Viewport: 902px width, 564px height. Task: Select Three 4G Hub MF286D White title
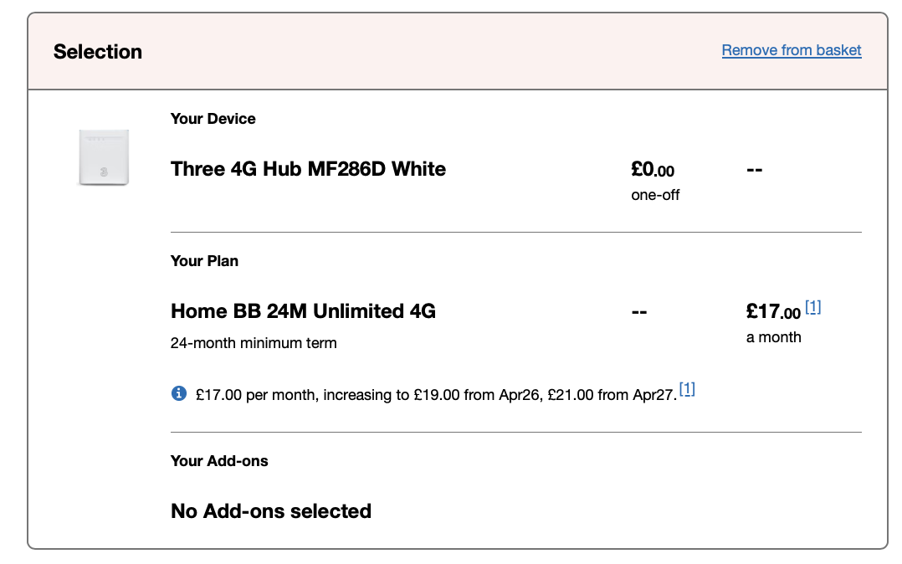[x=308, y=169]
